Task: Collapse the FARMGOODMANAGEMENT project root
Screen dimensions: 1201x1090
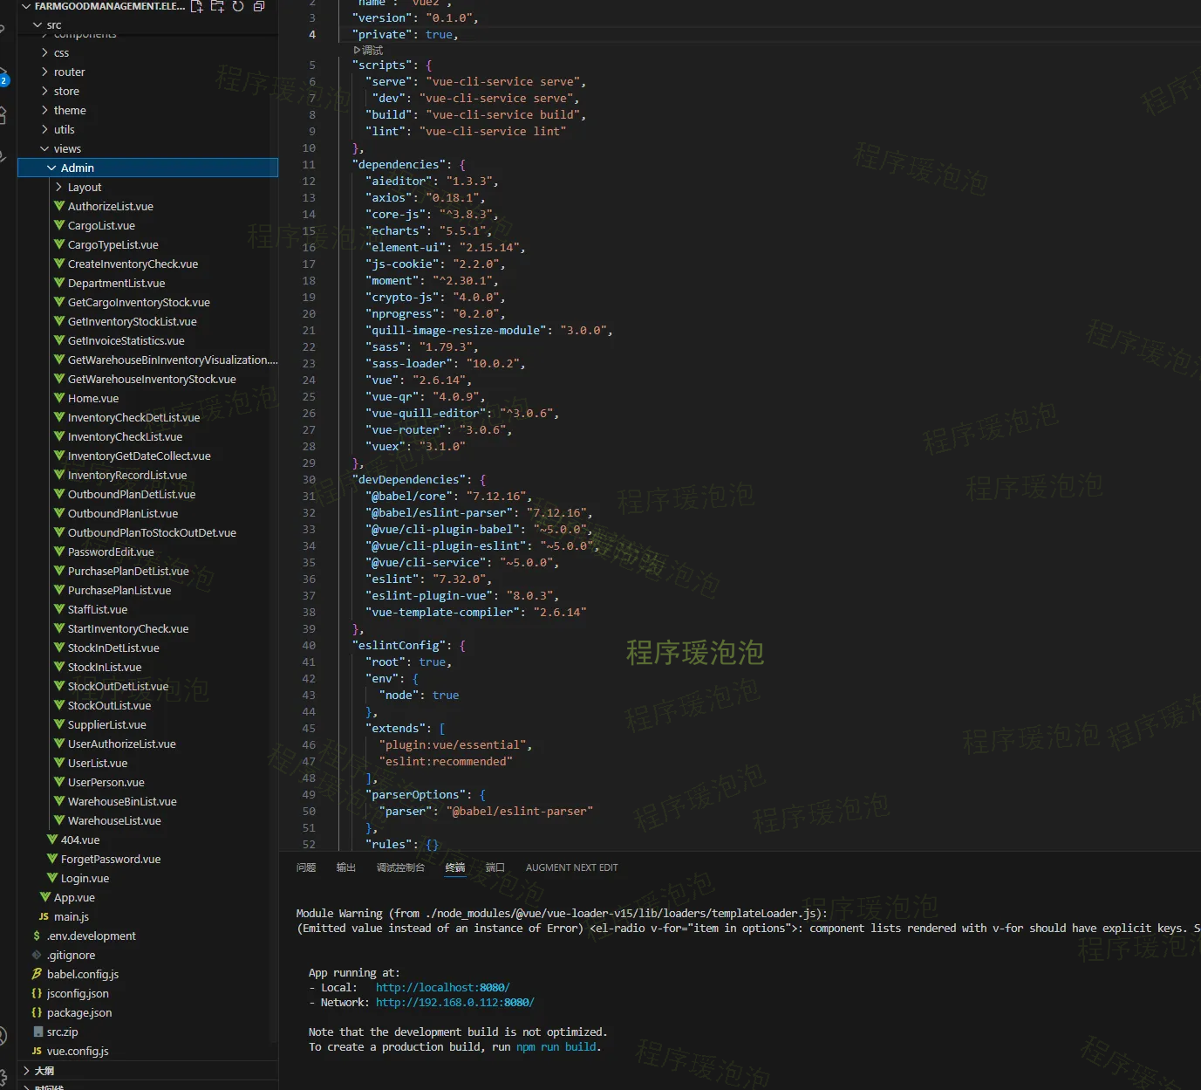Action: click(x=26, y=6)
